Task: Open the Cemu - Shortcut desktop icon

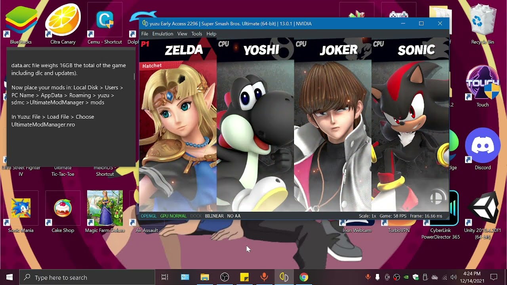Action: pyautogui.click(x=105, y=24)
